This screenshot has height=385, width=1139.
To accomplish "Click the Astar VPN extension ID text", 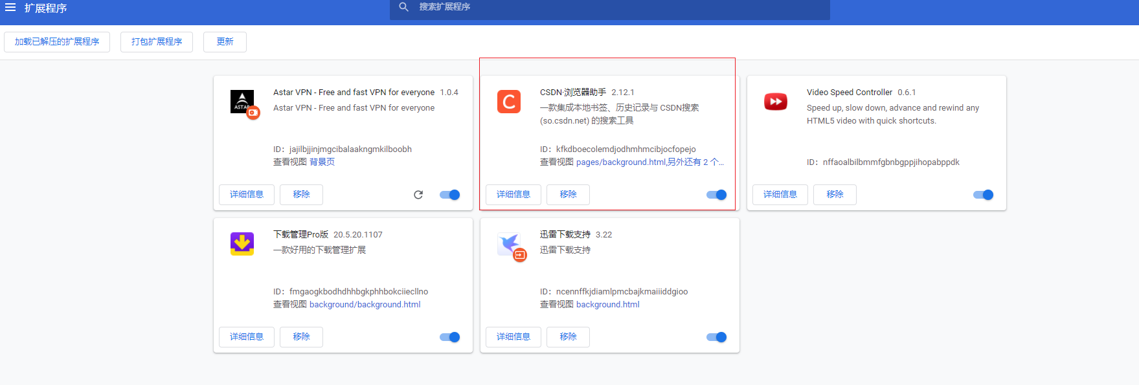I will point(343,149).
